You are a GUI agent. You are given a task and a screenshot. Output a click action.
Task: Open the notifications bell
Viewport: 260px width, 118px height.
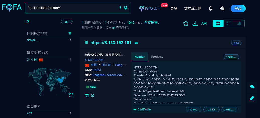pos(211,8)
